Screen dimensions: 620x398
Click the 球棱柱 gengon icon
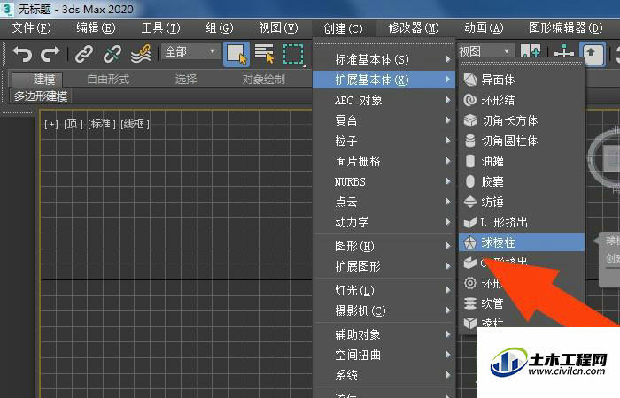(469, 242)
